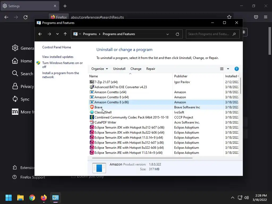This screenshot has height=204, width=272.
Task: Click the Brave browser icon in program list
Action: [92, 107]
